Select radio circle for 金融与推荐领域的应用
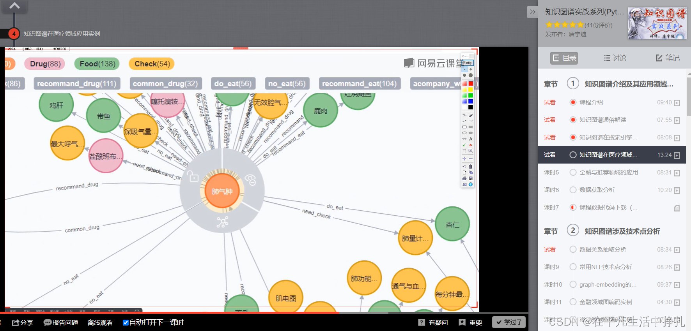 (573, 173)
